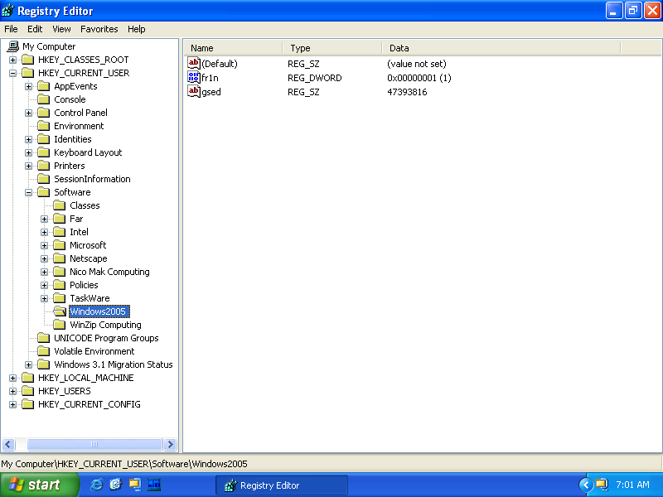Click the Volatile Environment folder icon
663x497 pixels.
pyautogui.click(x=44, y=351)
